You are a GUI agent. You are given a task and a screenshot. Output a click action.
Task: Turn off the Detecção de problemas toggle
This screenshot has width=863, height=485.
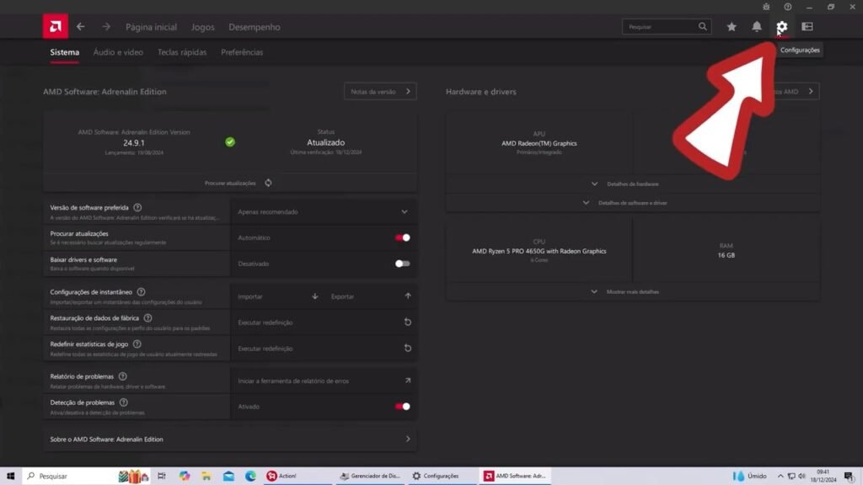click(x=402, y=407)
